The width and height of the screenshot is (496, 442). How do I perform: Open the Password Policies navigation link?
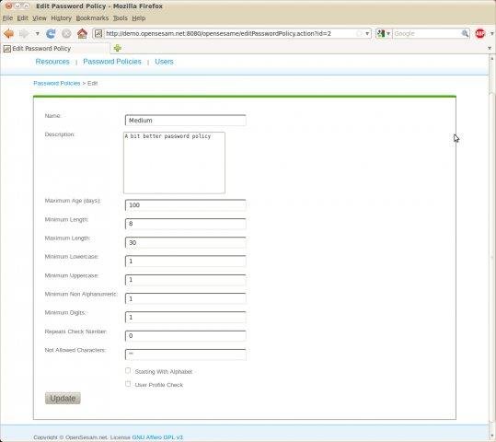point(112,62)
